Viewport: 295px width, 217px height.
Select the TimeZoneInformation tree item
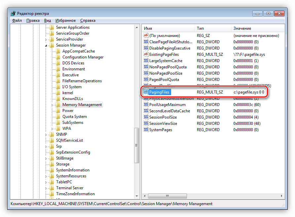click(75, 194)
